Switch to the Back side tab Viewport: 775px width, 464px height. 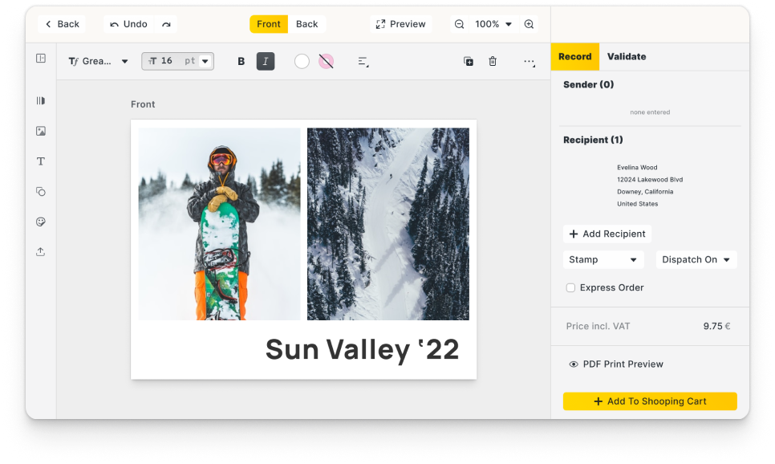307,24
